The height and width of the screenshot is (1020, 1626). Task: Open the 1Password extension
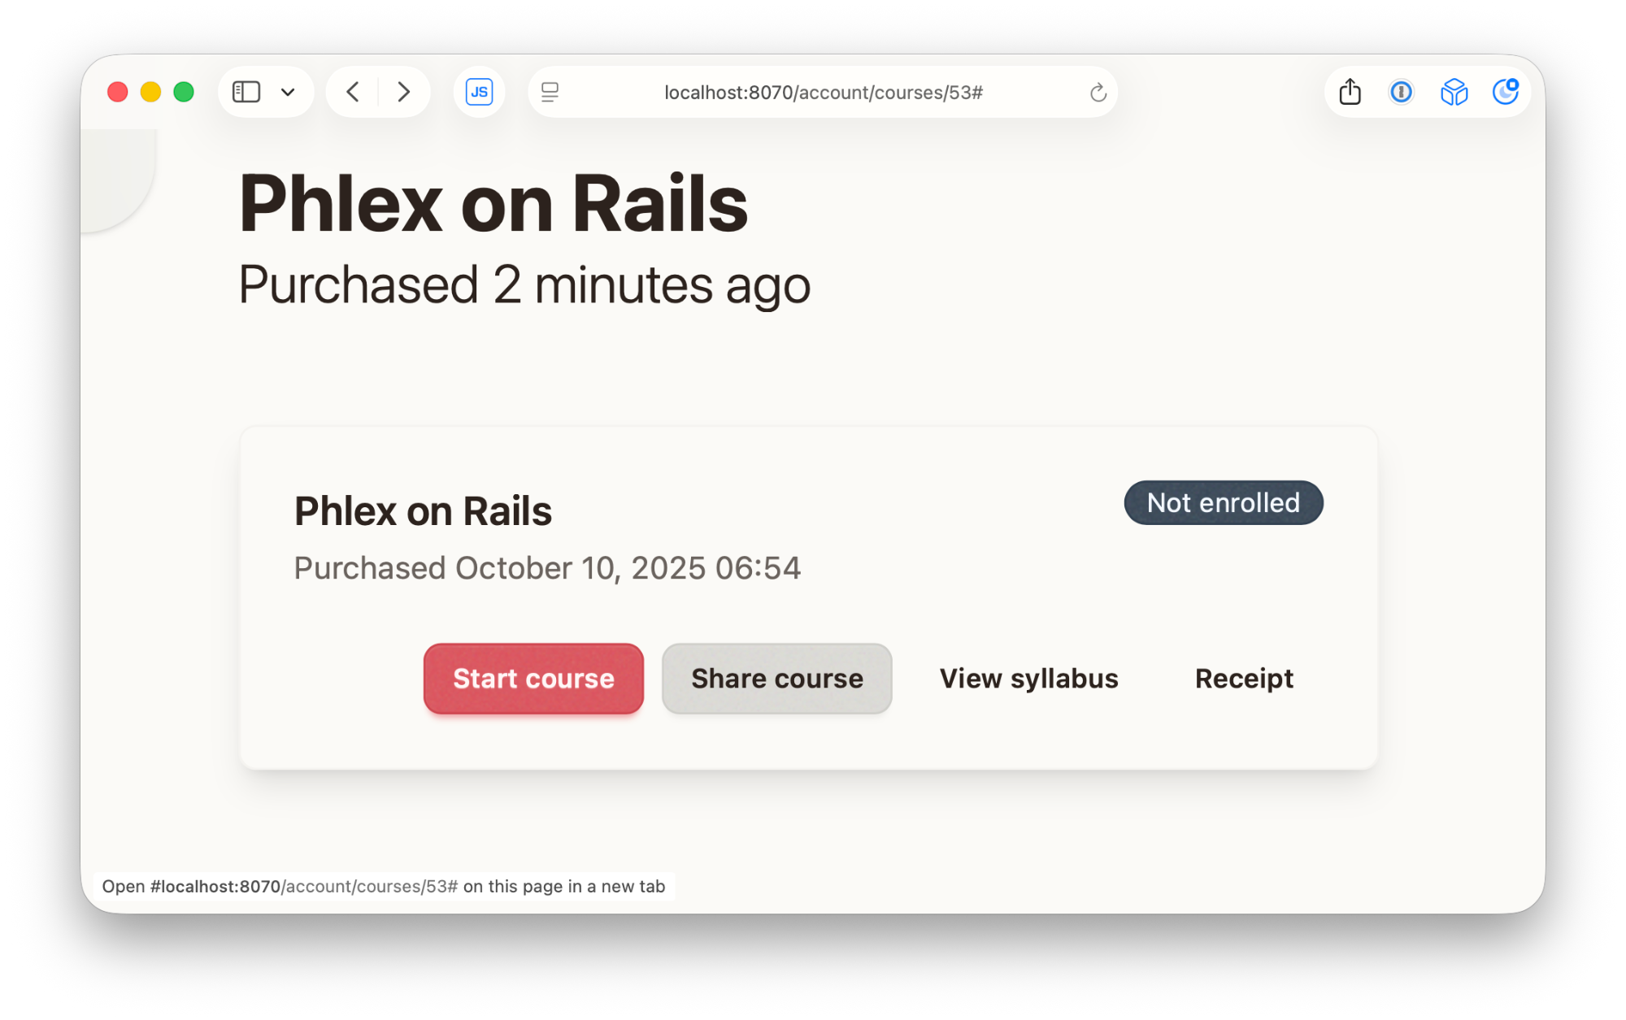click(1401, 92)
